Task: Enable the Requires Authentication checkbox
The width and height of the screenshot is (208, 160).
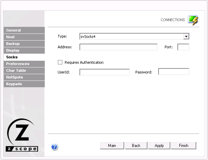Action: (x=60, y=62)
